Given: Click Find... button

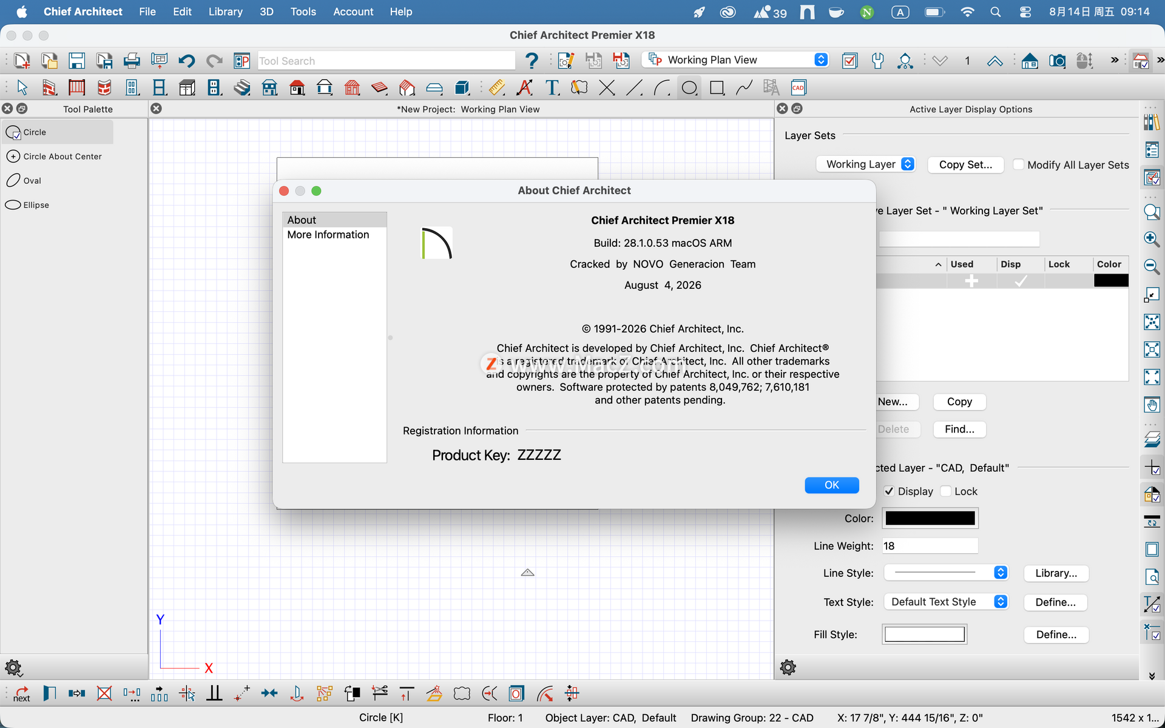Looking at the screenshot, I should (959, 429).
